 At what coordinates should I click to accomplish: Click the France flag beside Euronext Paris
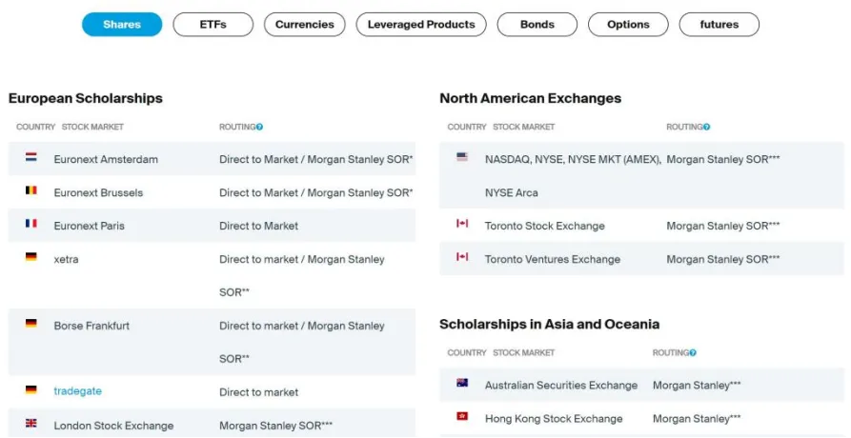click(30, 224)
